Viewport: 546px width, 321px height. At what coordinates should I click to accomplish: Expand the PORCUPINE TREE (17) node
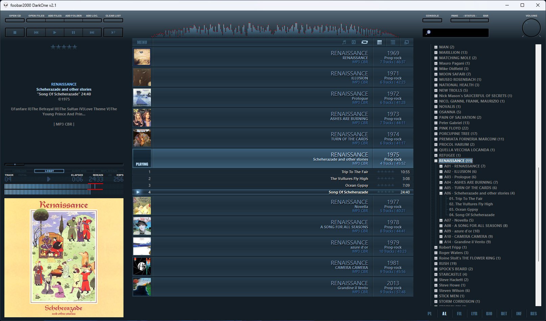click(436, 134)
